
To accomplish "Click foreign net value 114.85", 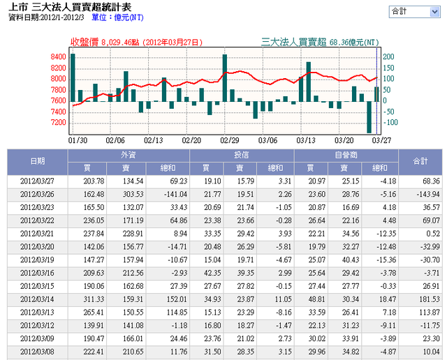I will (177, 313).
